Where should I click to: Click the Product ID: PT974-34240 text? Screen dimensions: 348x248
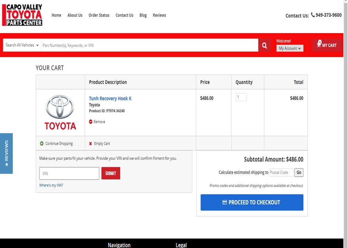click(x=107, y=111)
